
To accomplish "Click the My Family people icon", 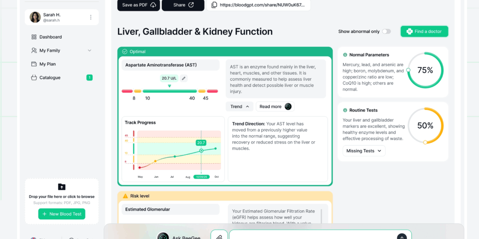I will tap(34, 50).
